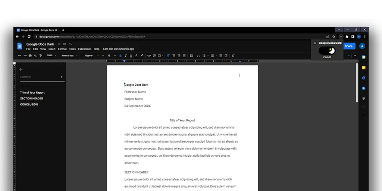
Task: Click the Insert image icon
Action: (x=159, y=56)
